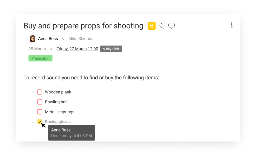Click the crossed-out Boxing gloves text
256x160 pixels.
pos(58,122)
